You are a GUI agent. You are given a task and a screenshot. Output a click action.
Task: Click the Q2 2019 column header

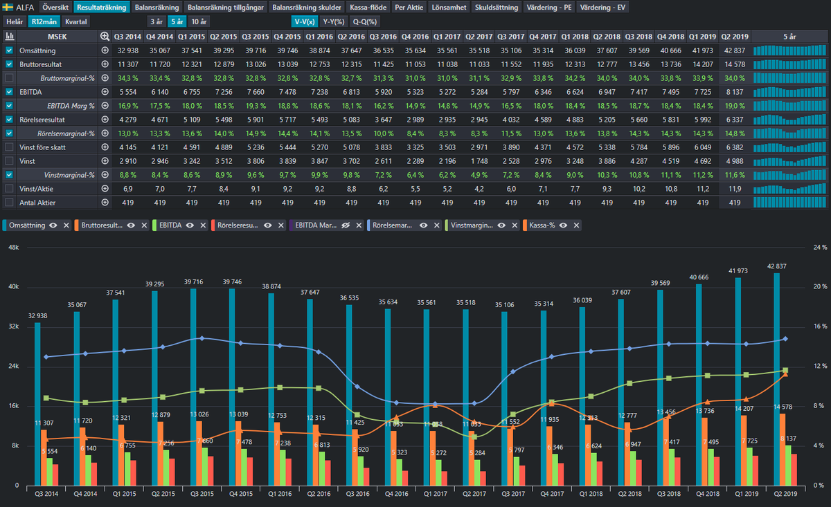(x=735, y=36)
